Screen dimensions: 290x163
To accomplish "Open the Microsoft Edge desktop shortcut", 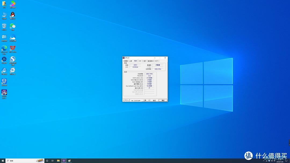I will click(x=4, y=50).
